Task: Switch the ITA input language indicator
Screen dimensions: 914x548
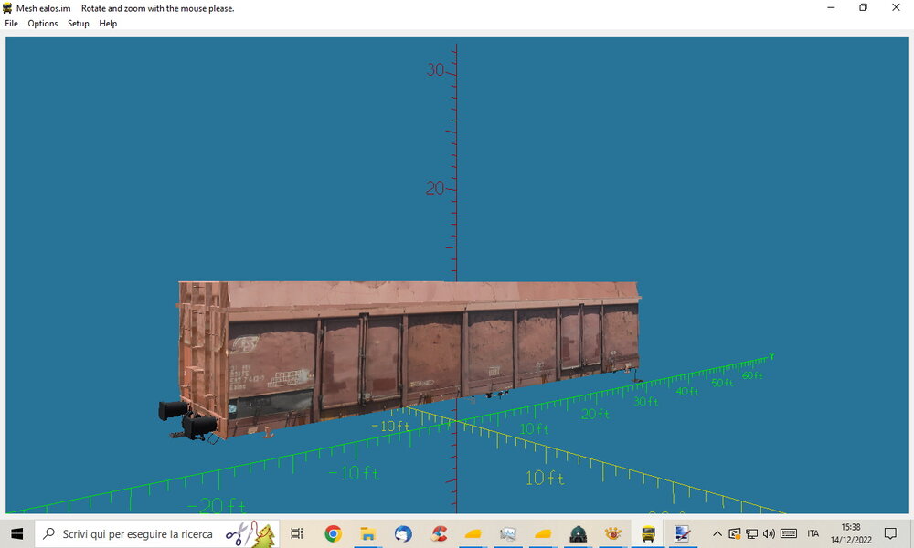Action: (x=813, y=533)
